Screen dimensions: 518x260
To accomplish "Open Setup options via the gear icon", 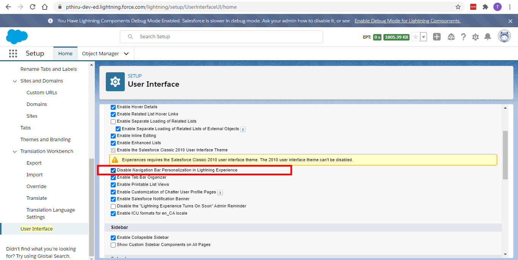I will (475, 36).
